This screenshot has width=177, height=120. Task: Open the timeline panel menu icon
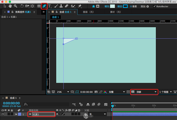coord(20,98)
